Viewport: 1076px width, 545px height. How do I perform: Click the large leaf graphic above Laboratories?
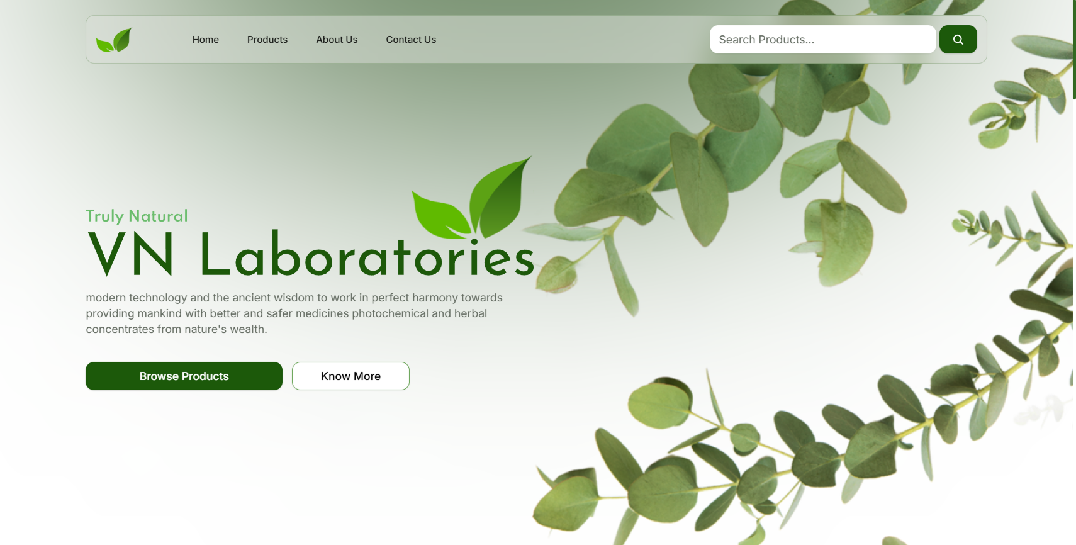coord(471,198)
